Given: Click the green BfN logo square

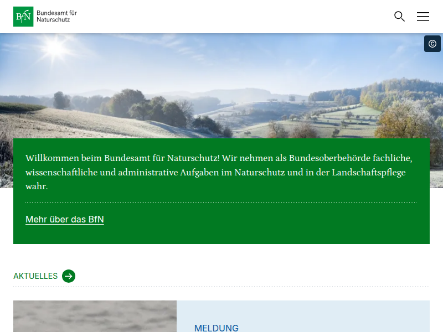Looking at the screenshot, I should [23, 17].
